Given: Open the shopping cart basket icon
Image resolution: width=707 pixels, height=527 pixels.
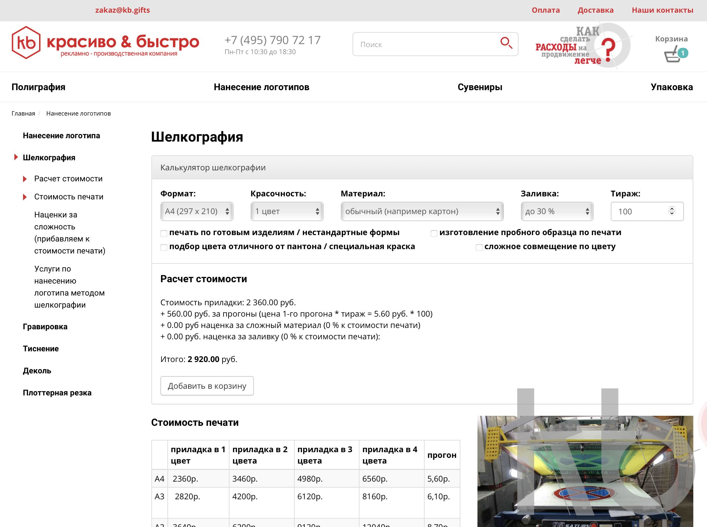Looking at the screenshot, I should (x=672, y=55).
